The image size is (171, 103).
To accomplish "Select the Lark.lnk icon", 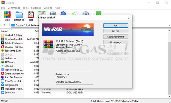I will [x=3, y=66].
